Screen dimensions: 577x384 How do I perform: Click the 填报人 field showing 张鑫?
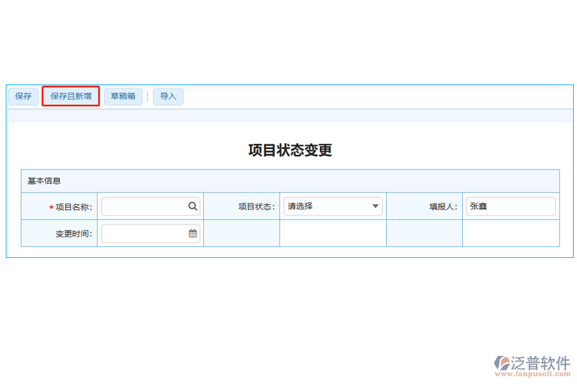pyautogui.click(x=510, y=206)
